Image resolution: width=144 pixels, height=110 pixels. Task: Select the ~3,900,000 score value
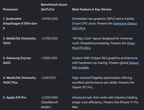tap(49, 19)
